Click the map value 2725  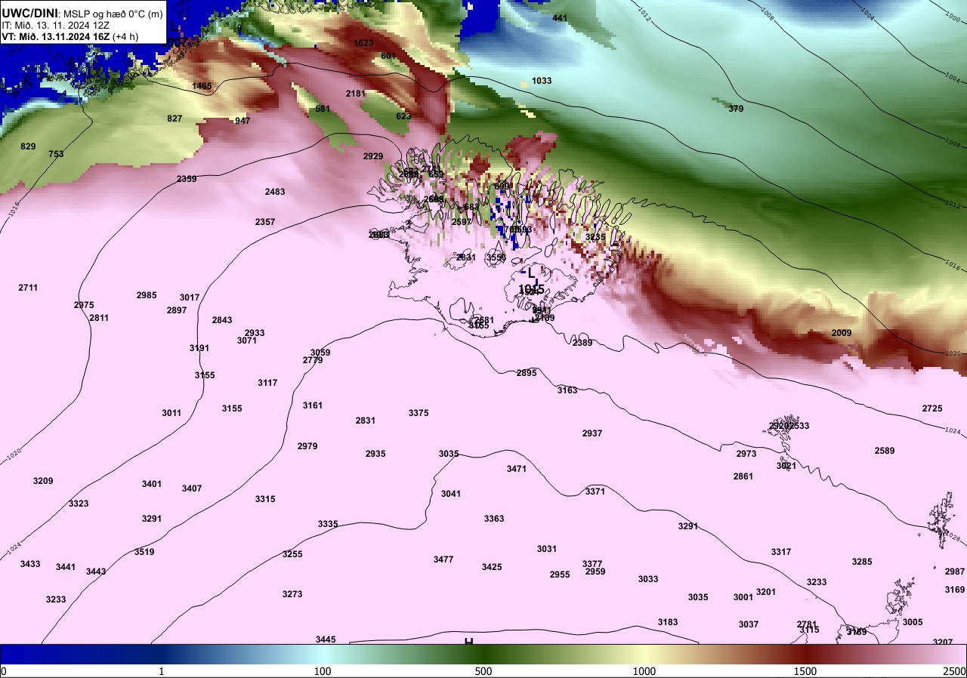(932, 408)
